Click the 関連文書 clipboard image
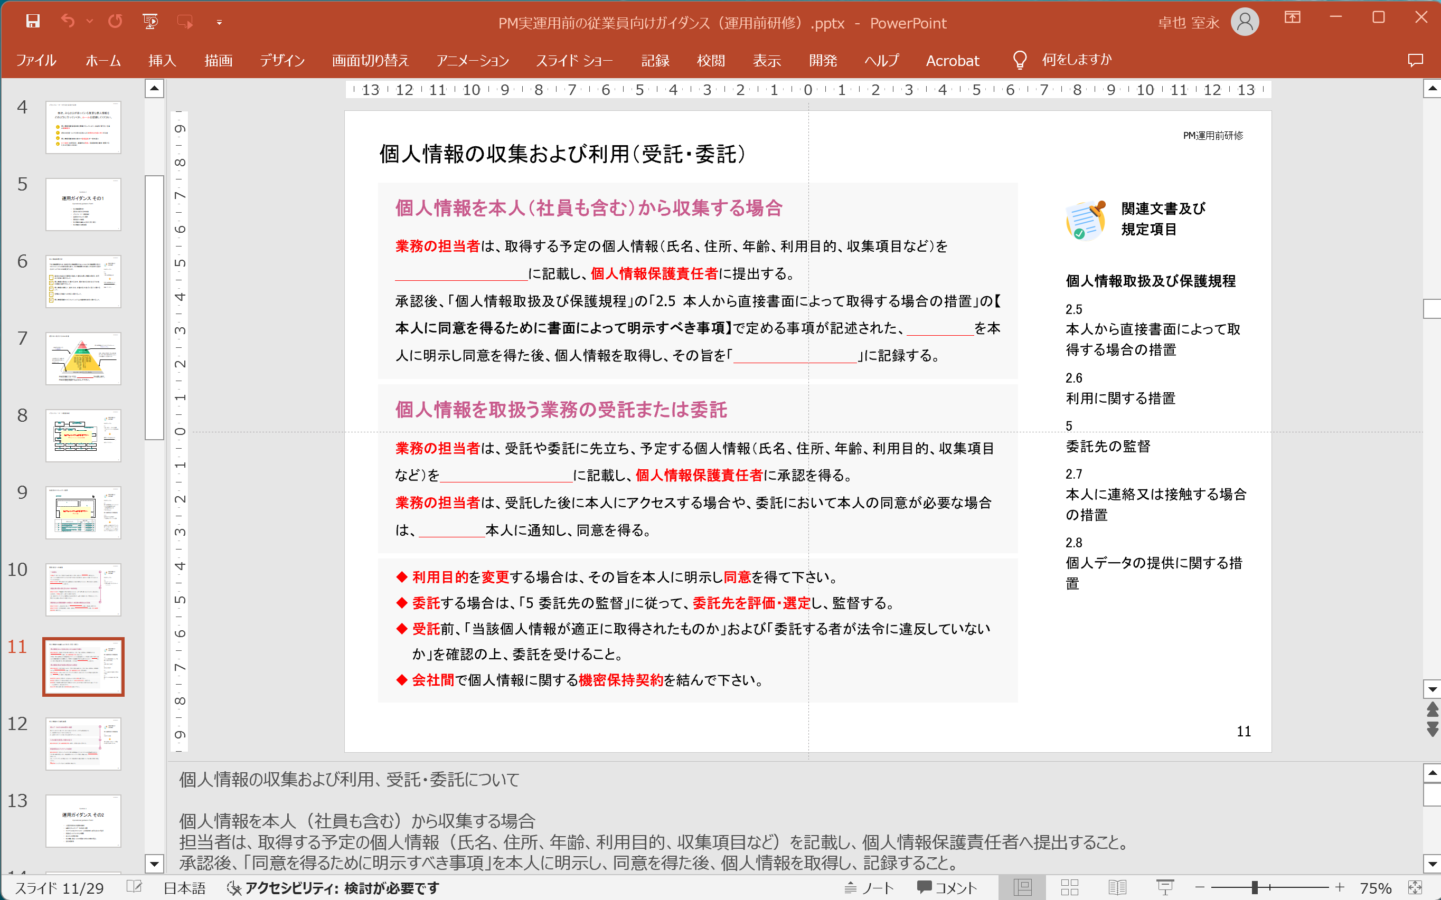 [x=1086, y=220]
